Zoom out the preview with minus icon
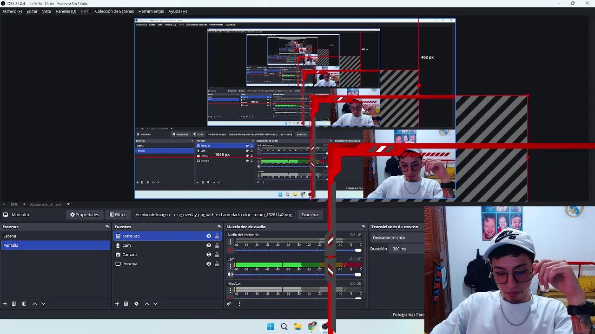This screenshot has height=334, width=595. point(4,204)
